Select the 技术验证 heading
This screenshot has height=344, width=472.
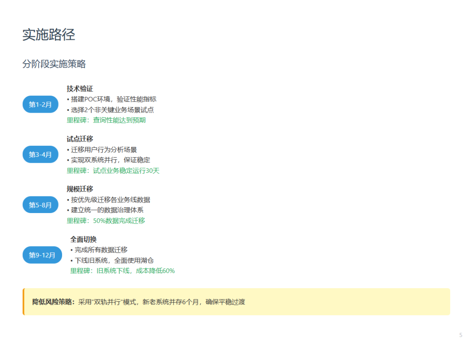coord(80,89)
